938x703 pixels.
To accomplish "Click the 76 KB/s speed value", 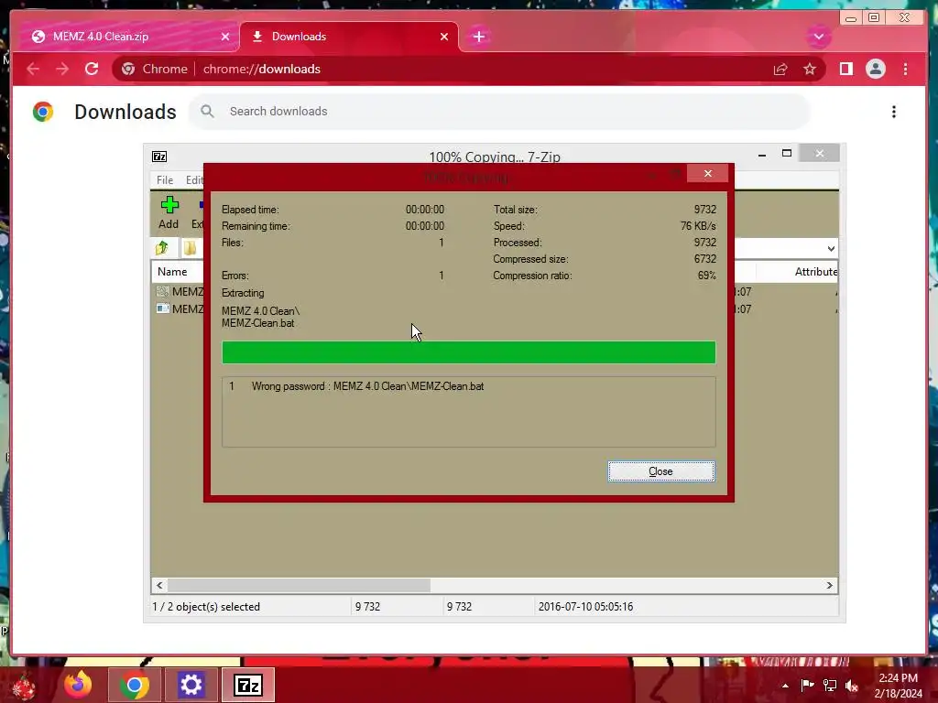I will [698, 226].
